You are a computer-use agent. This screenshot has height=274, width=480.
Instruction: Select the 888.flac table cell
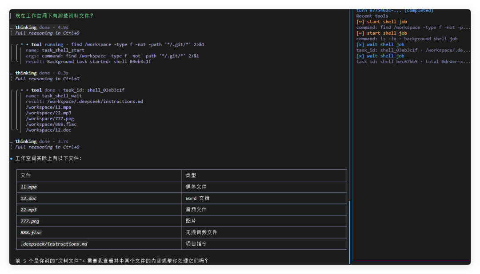pos(99,232)
